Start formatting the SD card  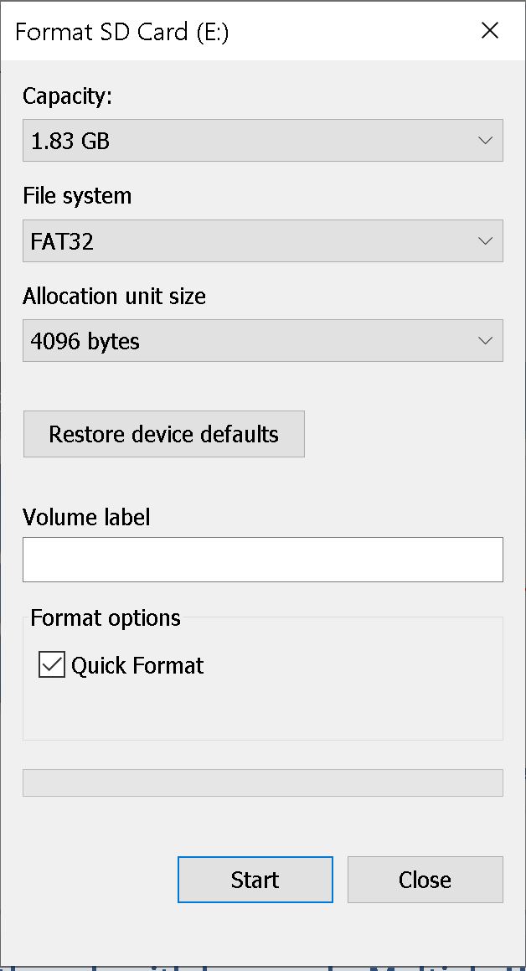coord(255,880)
